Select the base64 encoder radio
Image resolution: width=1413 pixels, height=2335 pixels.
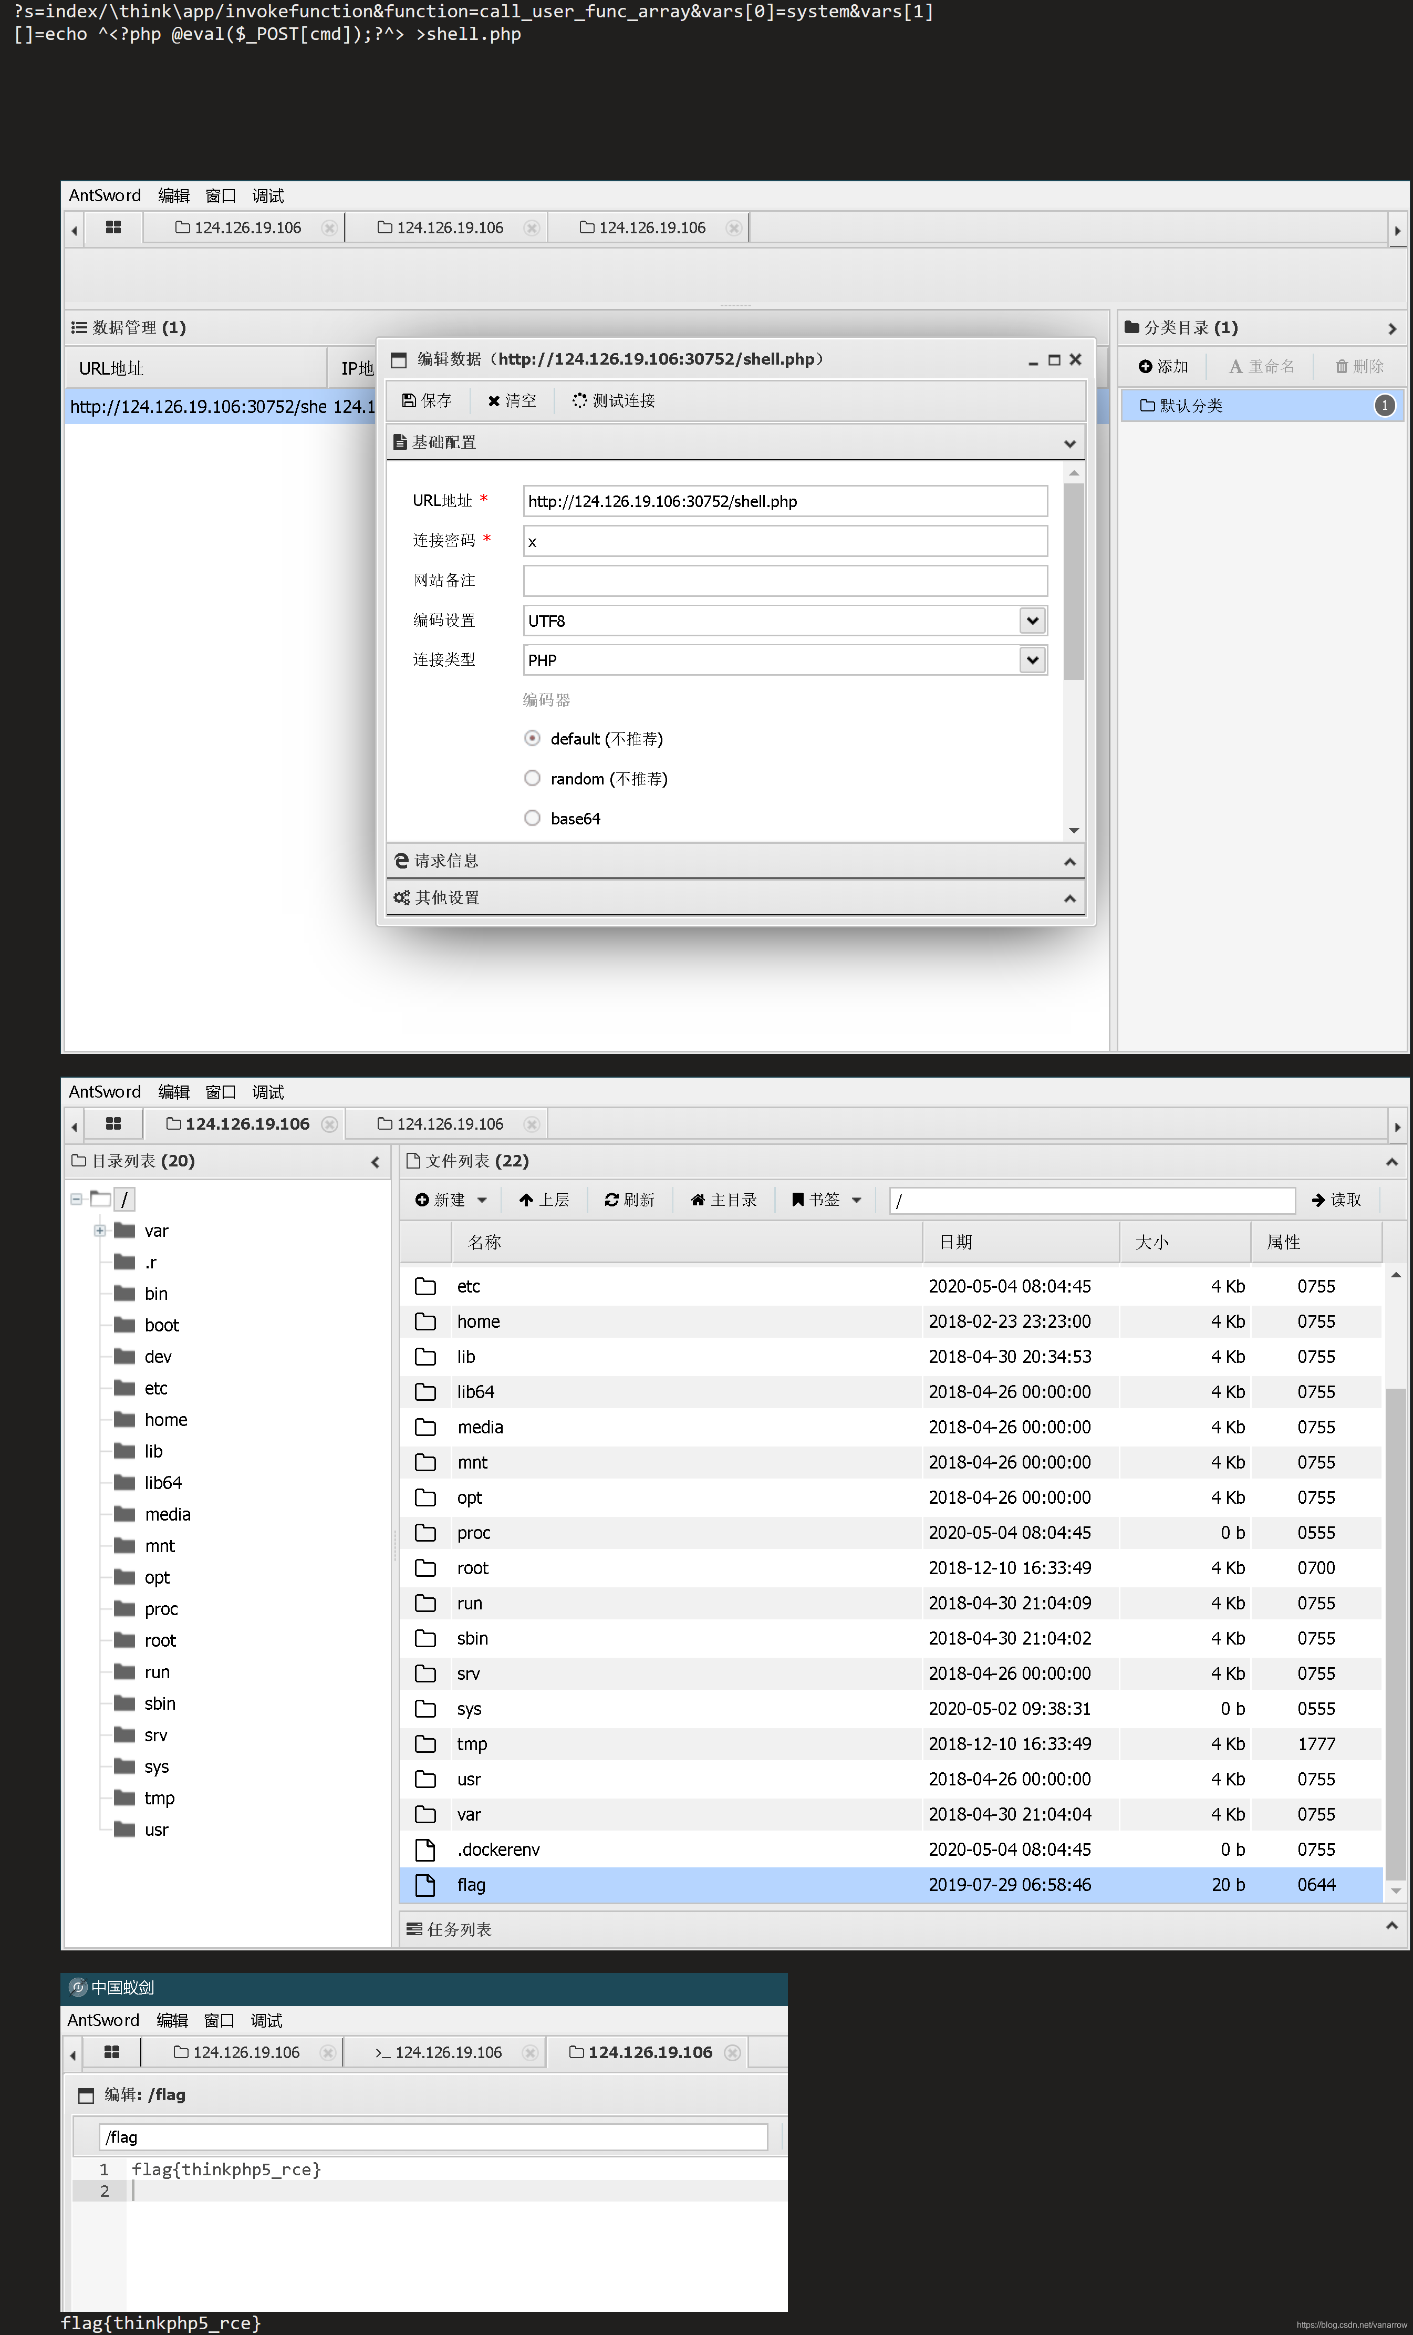point(533,818)
